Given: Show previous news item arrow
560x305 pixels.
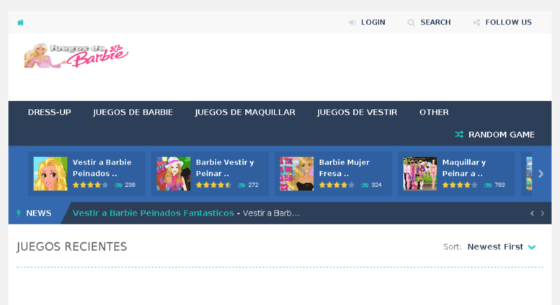Looking at the screenshot, I should click(532, 213).
